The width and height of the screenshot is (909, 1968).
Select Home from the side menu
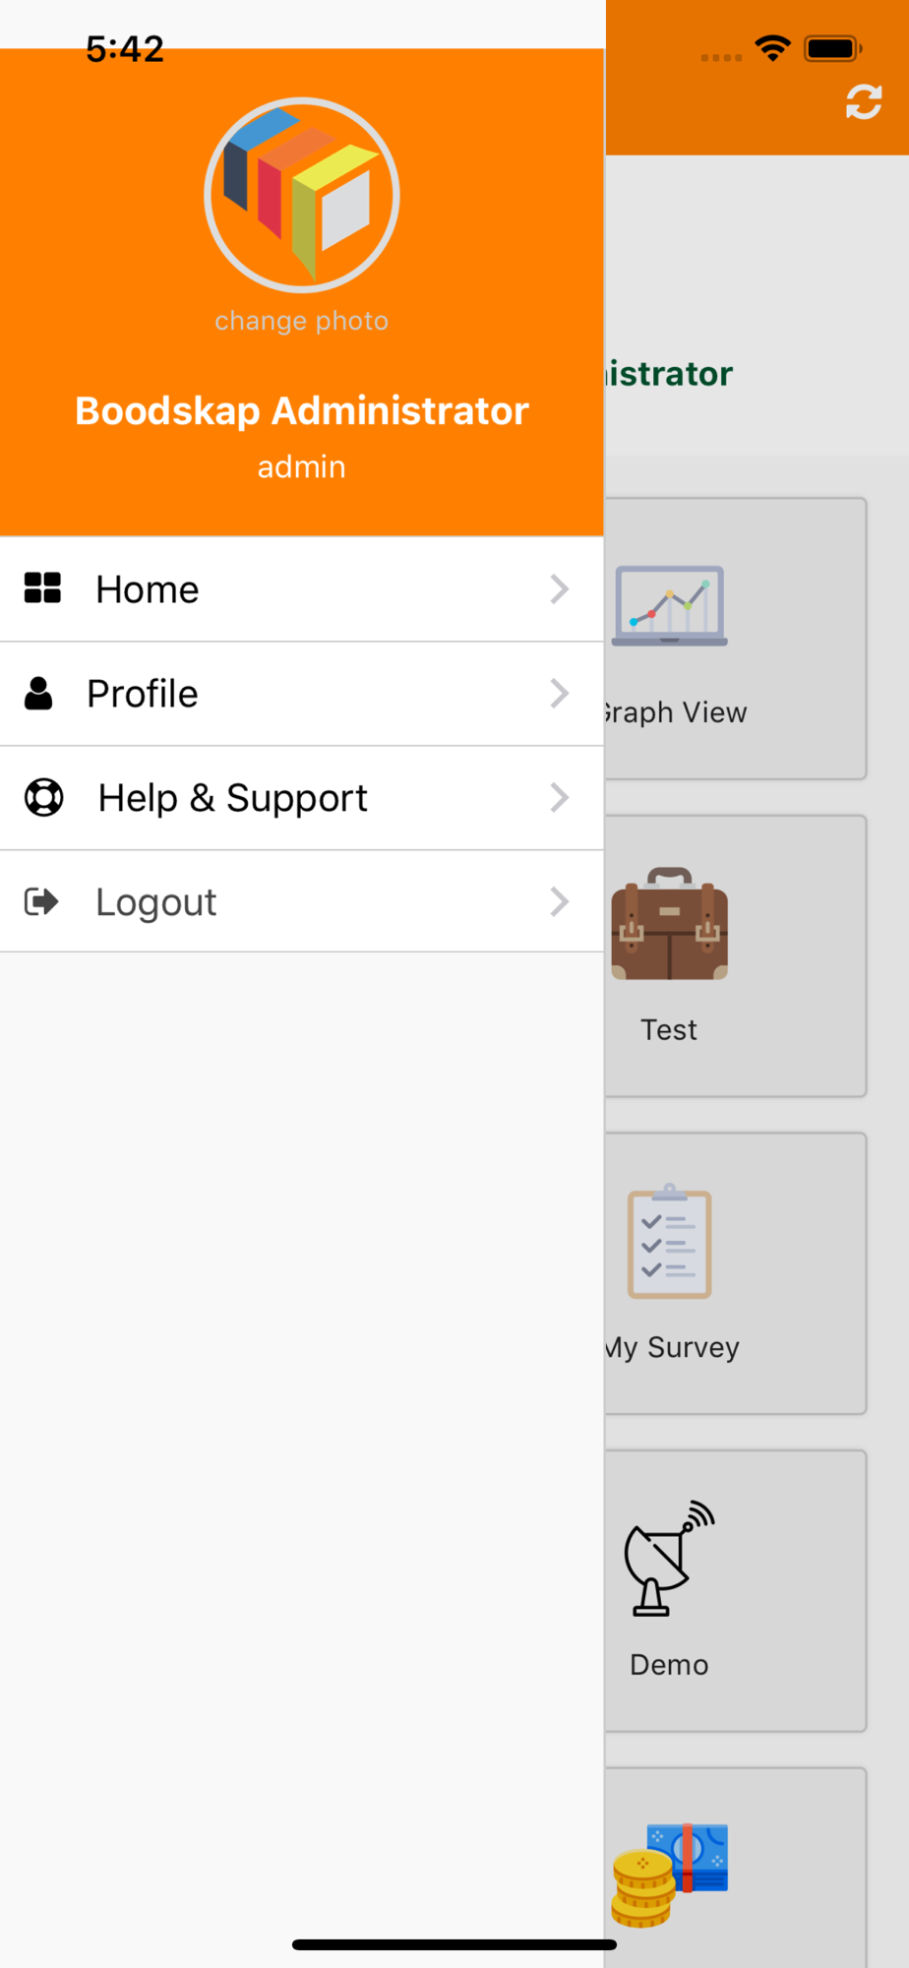click(148, 589)
